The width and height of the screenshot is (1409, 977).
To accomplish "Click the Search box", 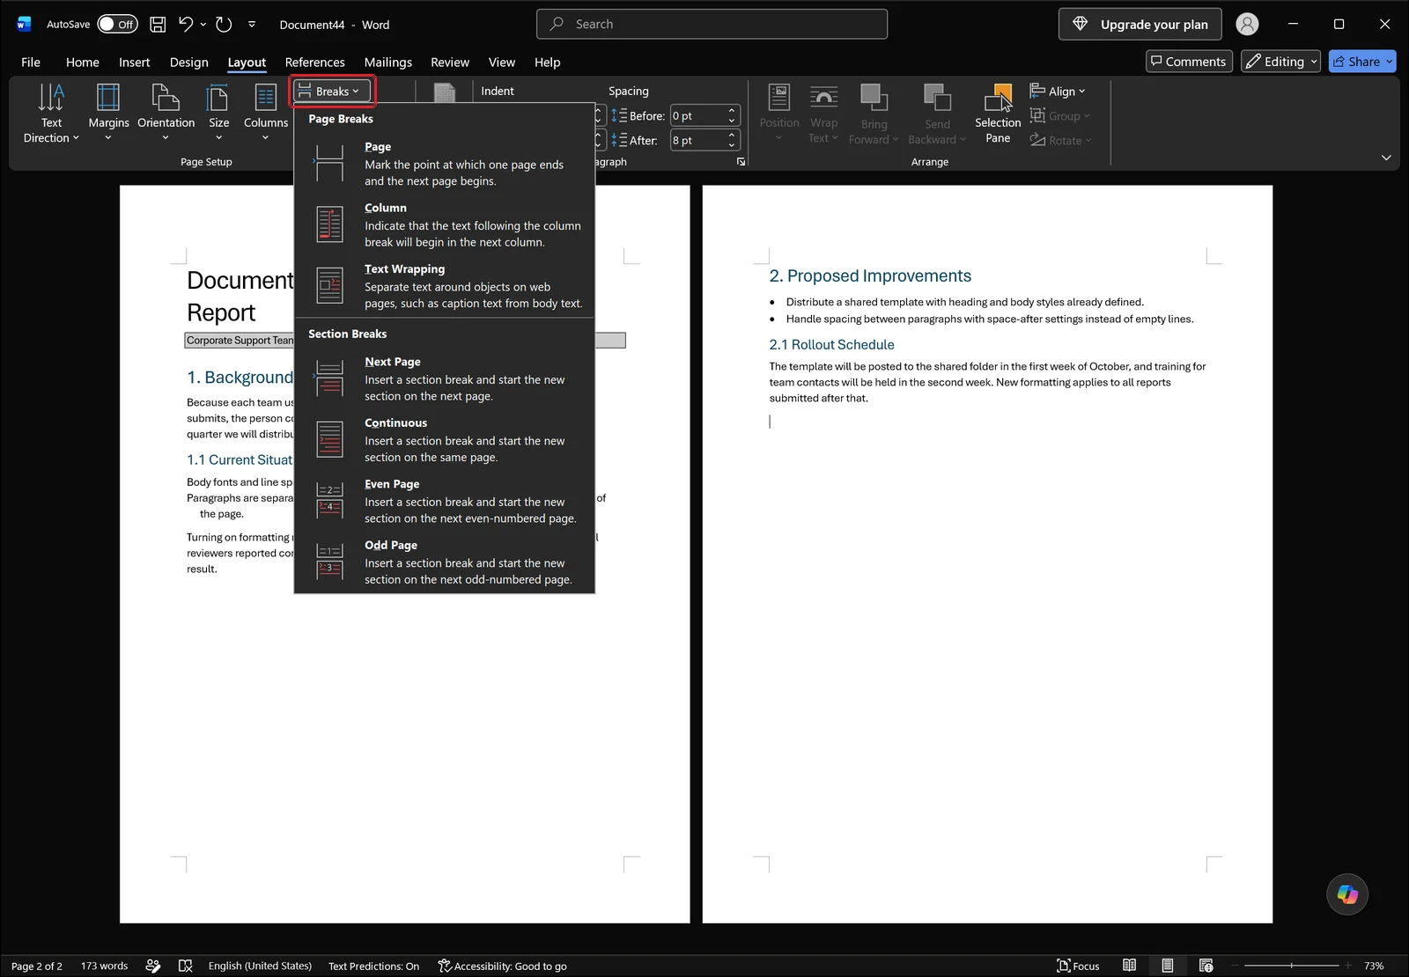I will pyautogui.click(x=712, y=25).
